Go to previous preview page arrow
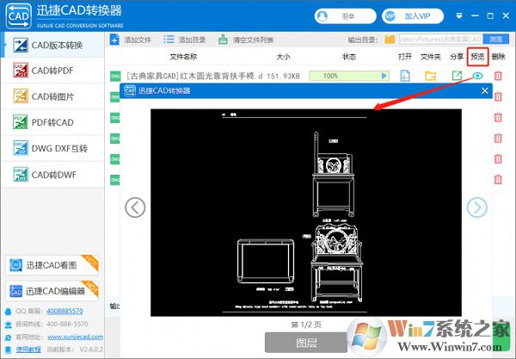This screenshot has height=359, width=516. pyautogui.click(x=135, y=207)
